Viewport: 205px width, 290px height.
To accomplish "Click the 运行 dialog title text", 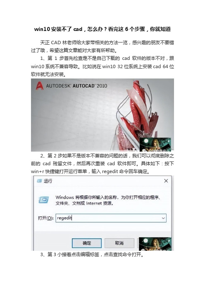I will [48, 181].
